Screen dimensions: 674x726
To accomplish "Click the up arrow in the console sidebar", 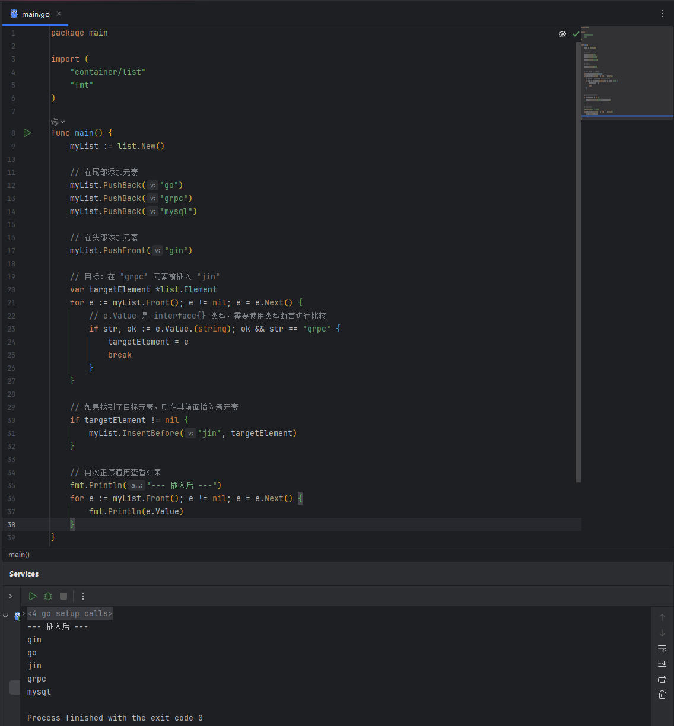I will (x=662, y=617).
